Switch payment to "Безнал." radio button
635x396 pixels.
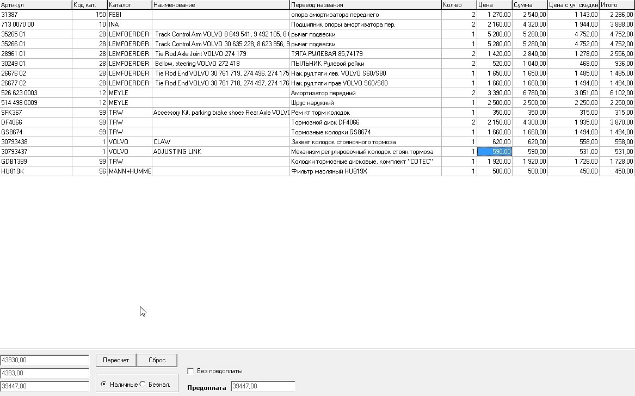coord(144,383)
